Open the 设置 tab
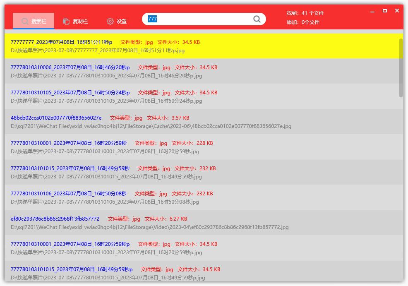This screenshot has height=286, width=408. click(x=117, y=22)
